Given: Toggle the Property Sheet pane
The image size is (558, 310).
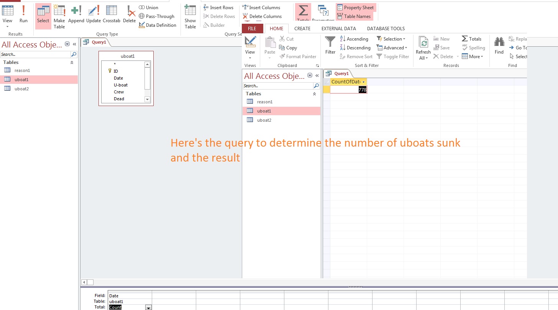Looking at the screenshot, I should pyautogui.click(x=355, y=7).
